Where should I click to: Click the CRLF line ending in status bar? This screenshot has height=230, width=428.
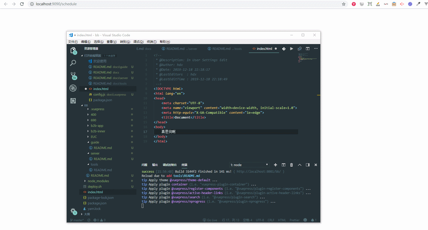[x=271, y=220]
